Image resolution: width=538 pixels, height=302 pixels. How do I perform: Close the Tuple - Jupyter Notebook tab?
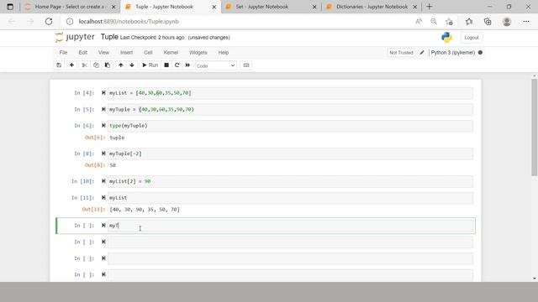point(214,7)
